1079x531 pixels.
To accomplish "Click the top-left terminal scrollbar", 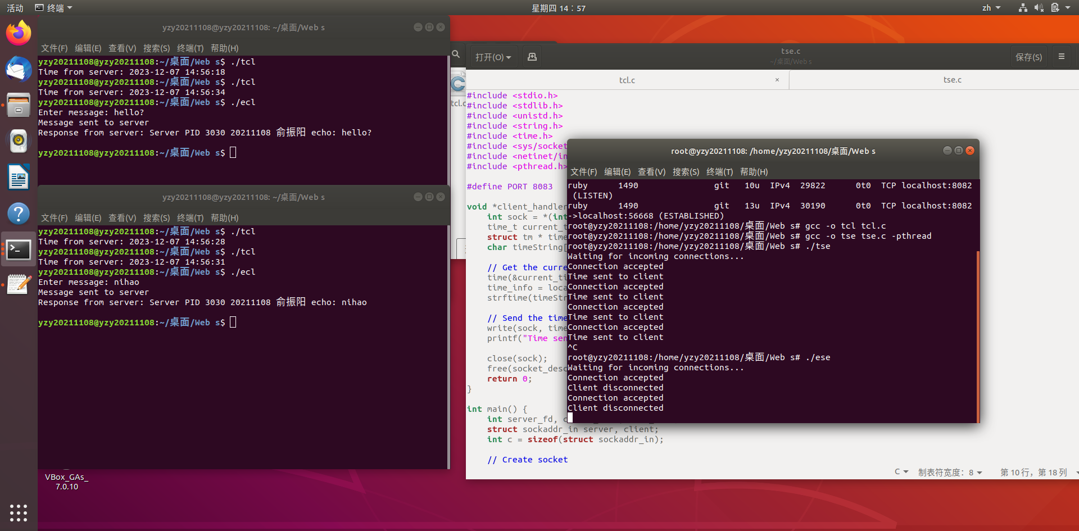I will pyautogui.click(x=448, y=119).
